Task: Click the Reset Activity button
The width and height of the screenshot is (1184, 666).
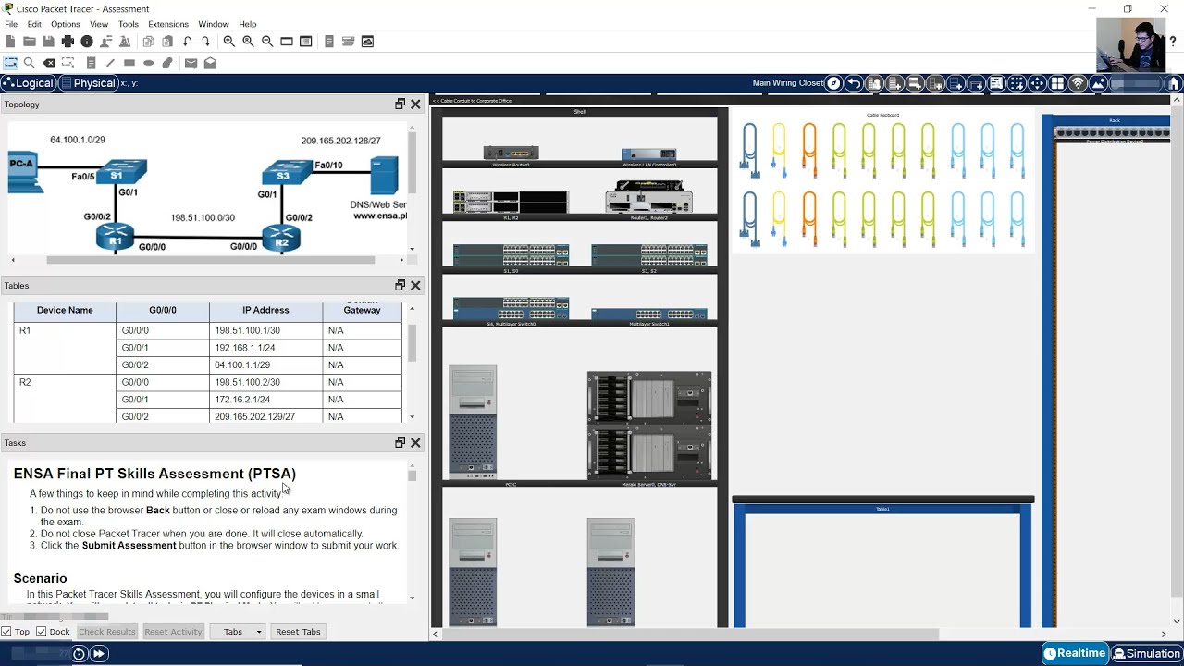Action: 173,632
